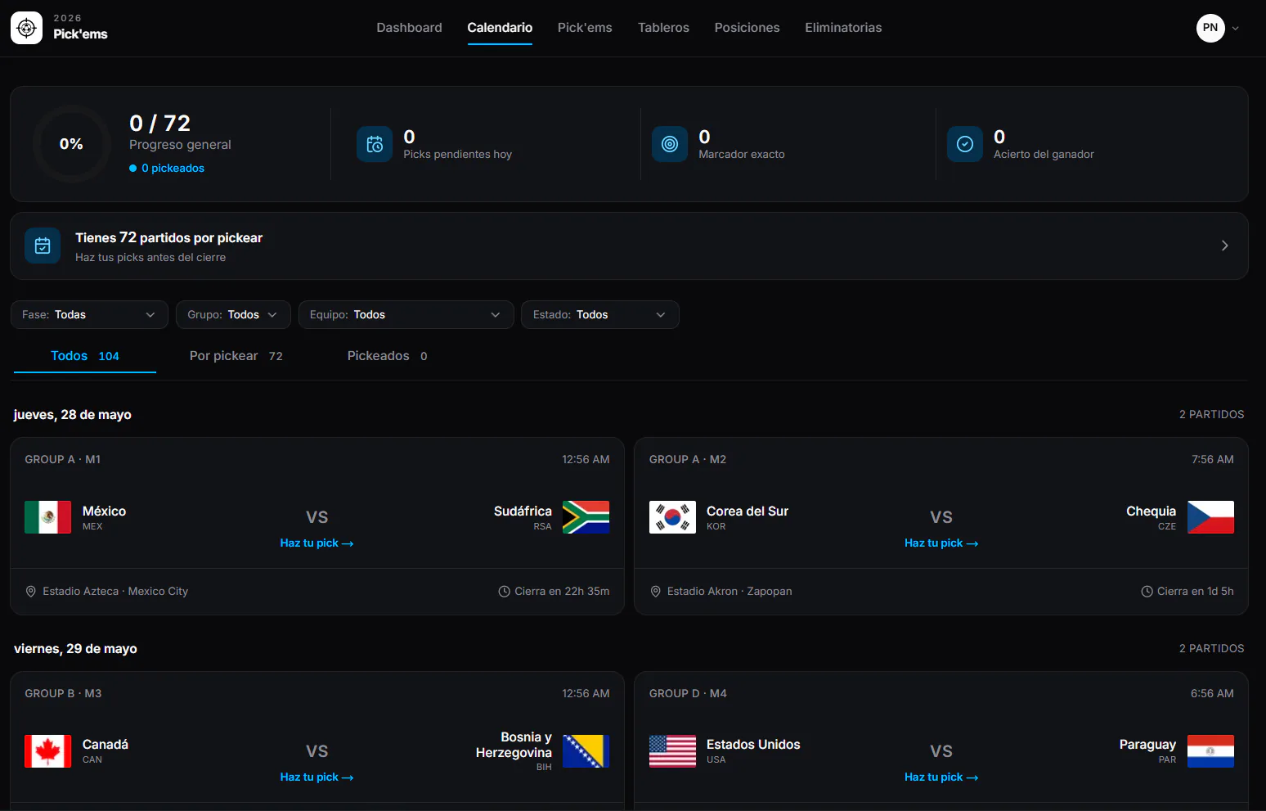The width and height of the screenshot is (1266, 811).
Task: Select the Todos 104 tab
Action: point(85,356)
